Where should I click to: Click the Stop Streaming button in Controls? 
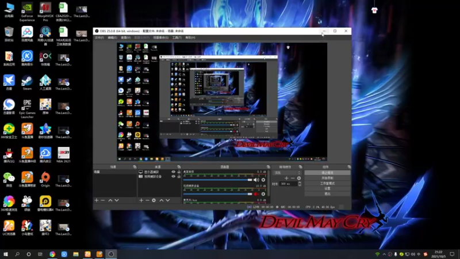tap(327, 173)
